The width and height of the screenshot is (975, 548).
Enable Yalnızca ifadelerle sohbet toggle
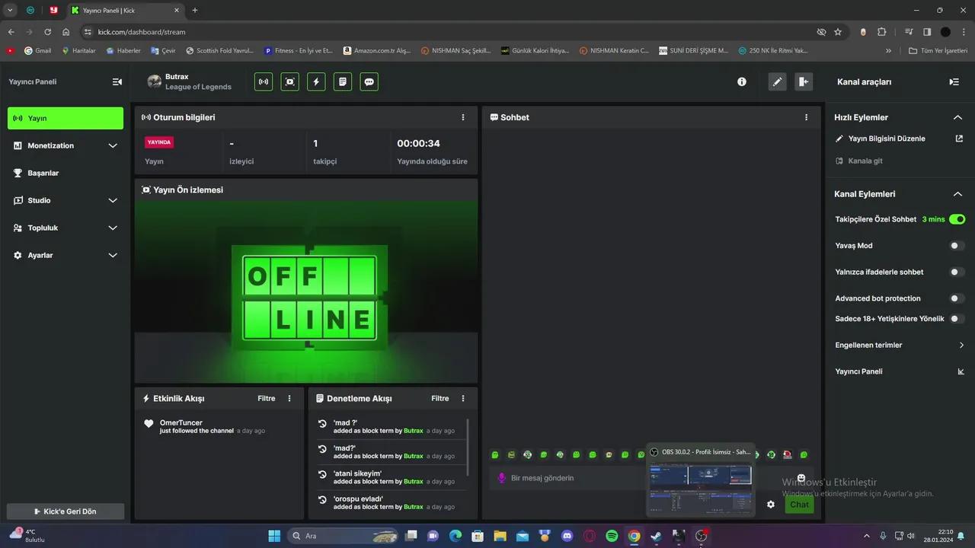957,272
